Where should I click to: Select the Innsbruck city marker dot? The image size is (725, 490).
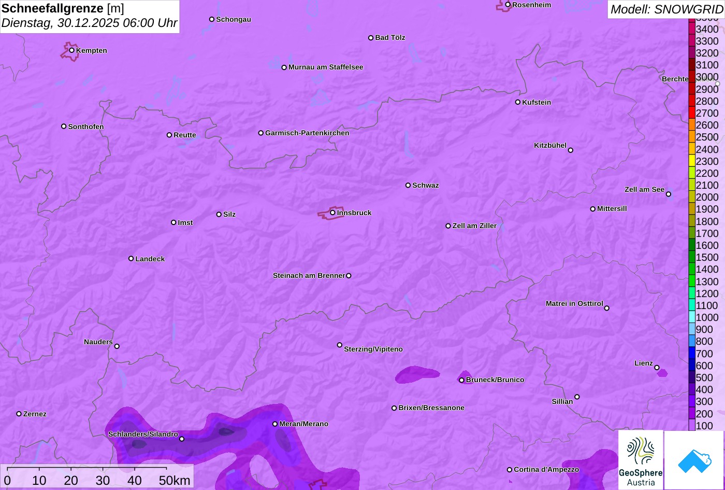[x=332, y=213]
